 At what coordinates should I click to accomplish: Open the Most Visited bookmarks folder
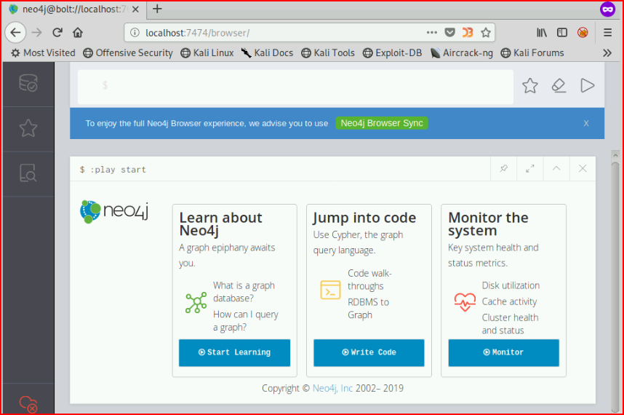pyautogui.click(x=43, y=53)
